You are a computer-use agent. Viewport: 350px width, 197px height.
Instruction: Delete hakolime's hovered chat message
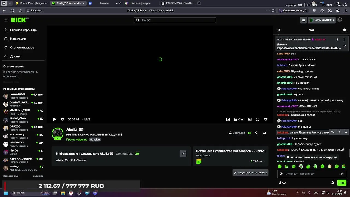(346, 132)
